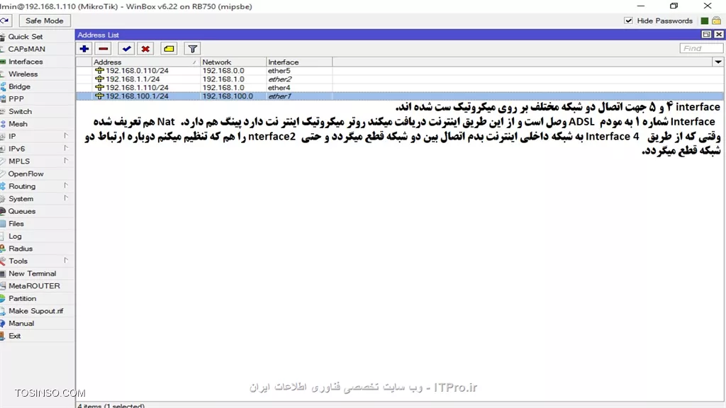Enable address with blue checkmark icon
This screenshot has height=408, width=726.
tap(126, 49)
